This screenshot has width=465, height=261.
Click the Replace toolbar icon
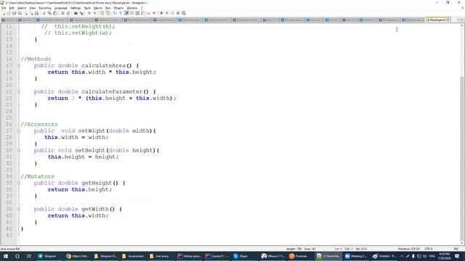click(x=81, y=13)
